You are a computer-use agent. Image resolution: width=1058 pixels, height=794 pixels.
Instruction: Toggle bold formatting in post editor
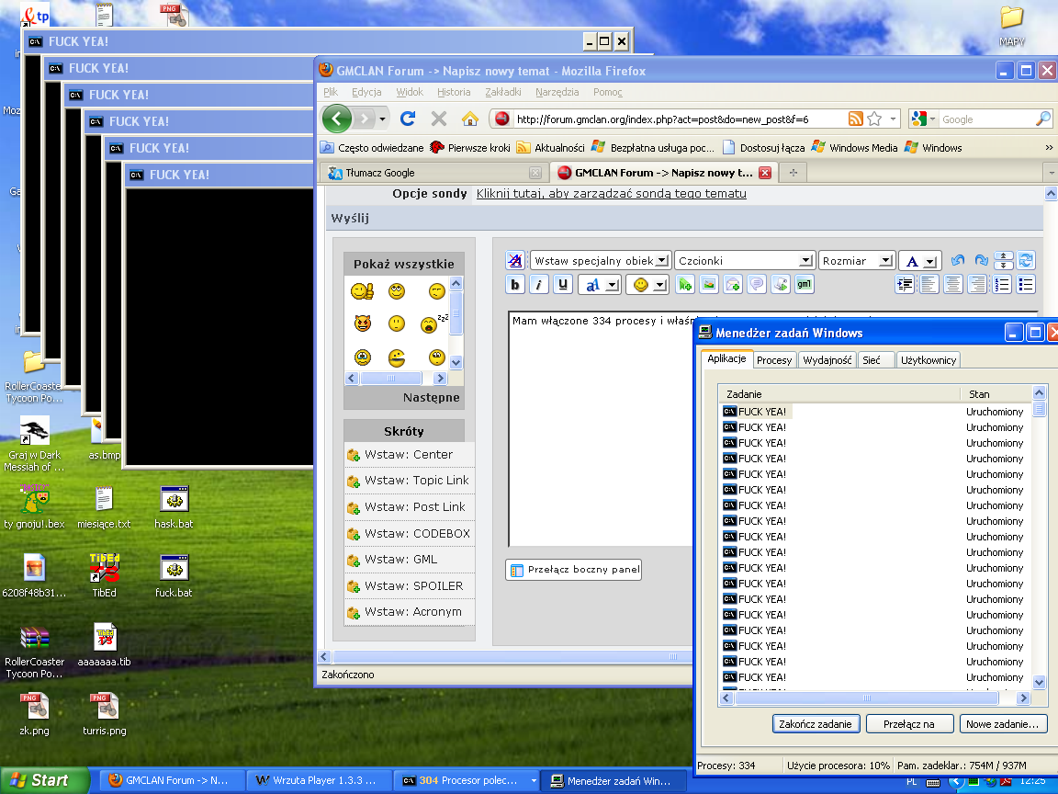point(516,285)
